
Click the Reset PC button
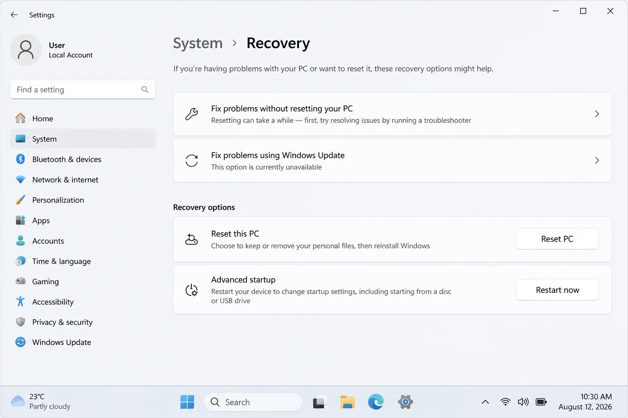[x=557, y=239]
